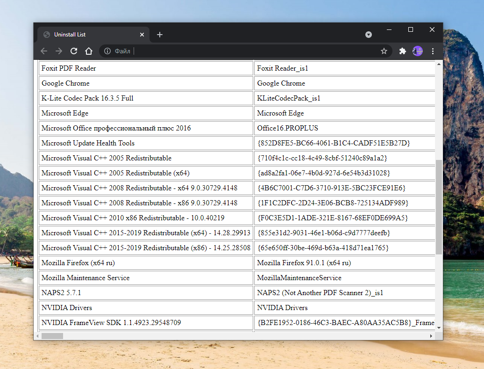This screenshot has height=369, width=484.
Task: Close the Chrome window
Action: pos(432,29)
